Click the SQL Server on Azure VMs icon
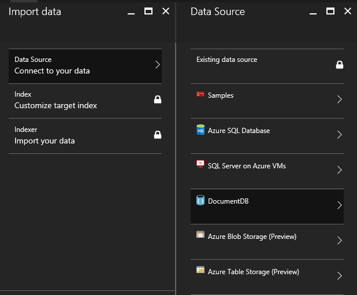The image size is (357, 295). [200, 164]
